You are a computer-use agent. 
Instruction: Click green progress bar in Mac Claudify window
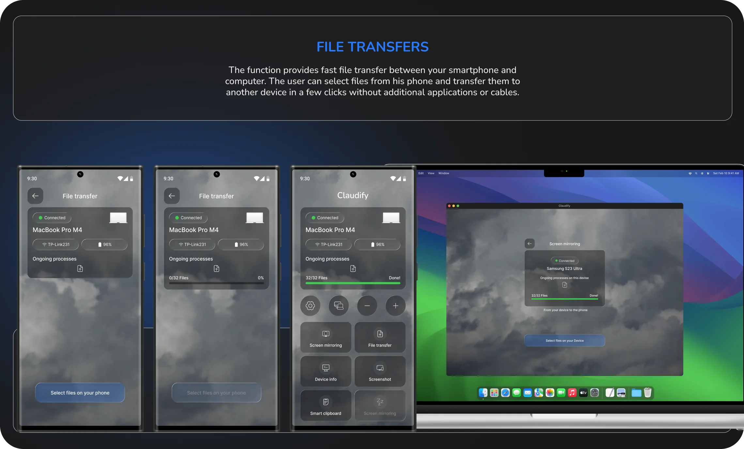565,299
